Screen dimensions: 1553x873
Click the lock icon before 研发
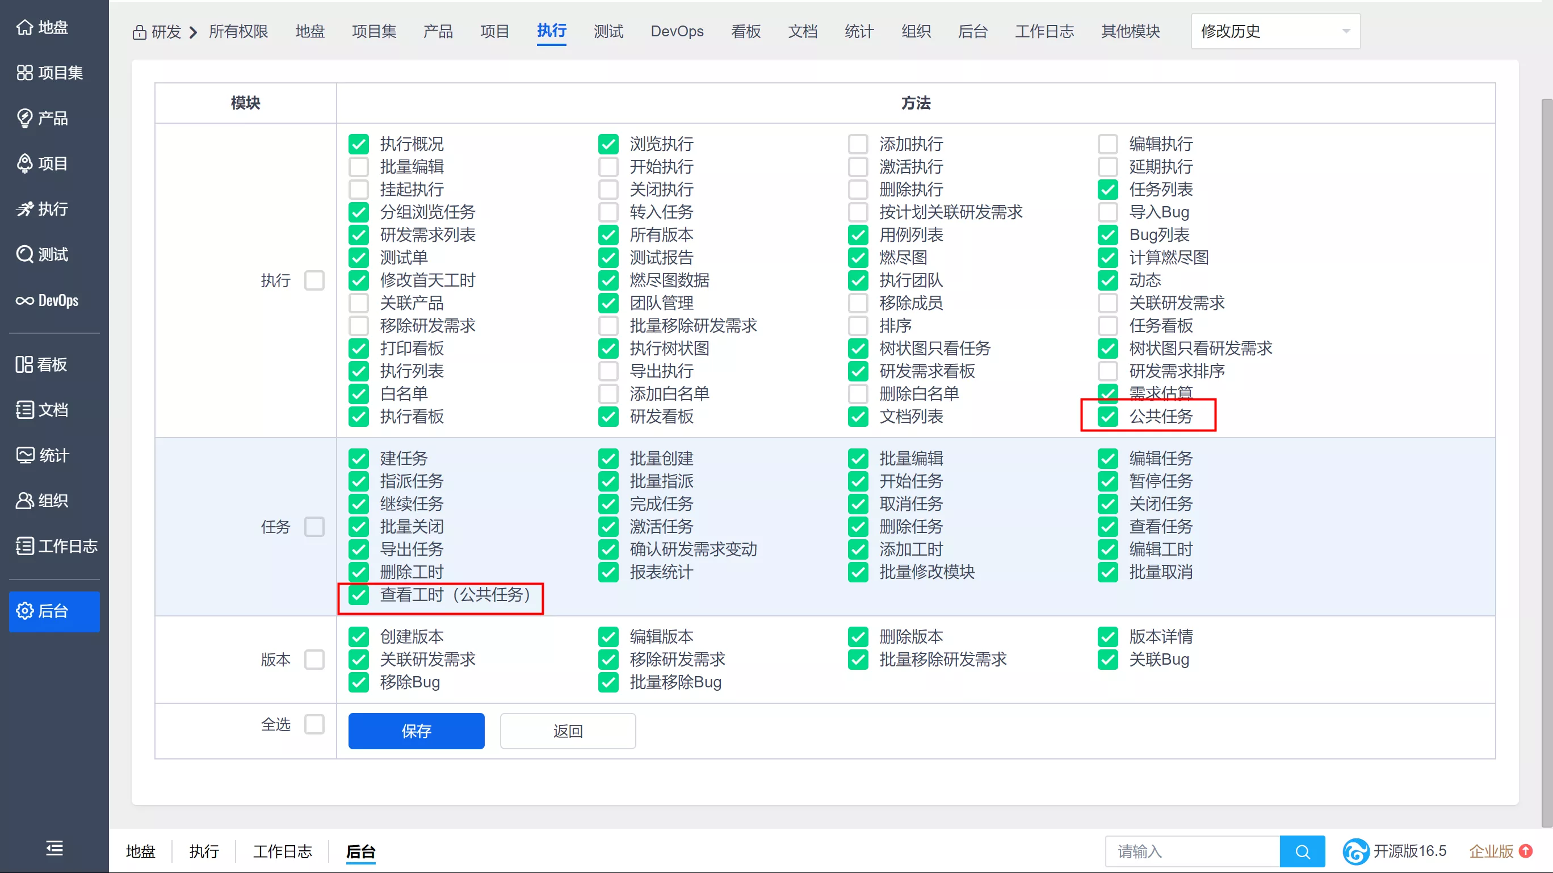point(139,32)
